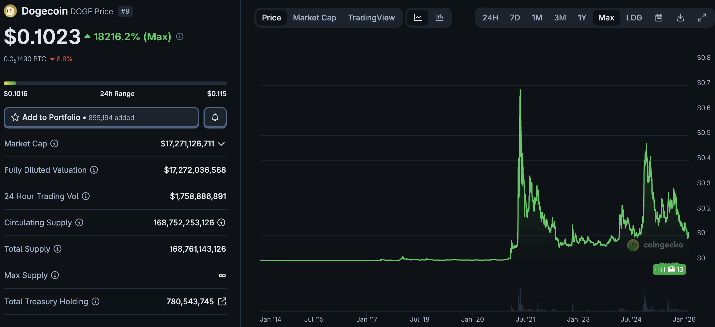Click the $1,758,886,891 trading volume value
715x327 pixels.
click(198, 196)
